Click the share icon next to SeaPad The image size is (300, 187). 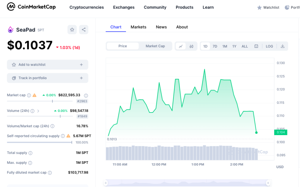[83, 30]
